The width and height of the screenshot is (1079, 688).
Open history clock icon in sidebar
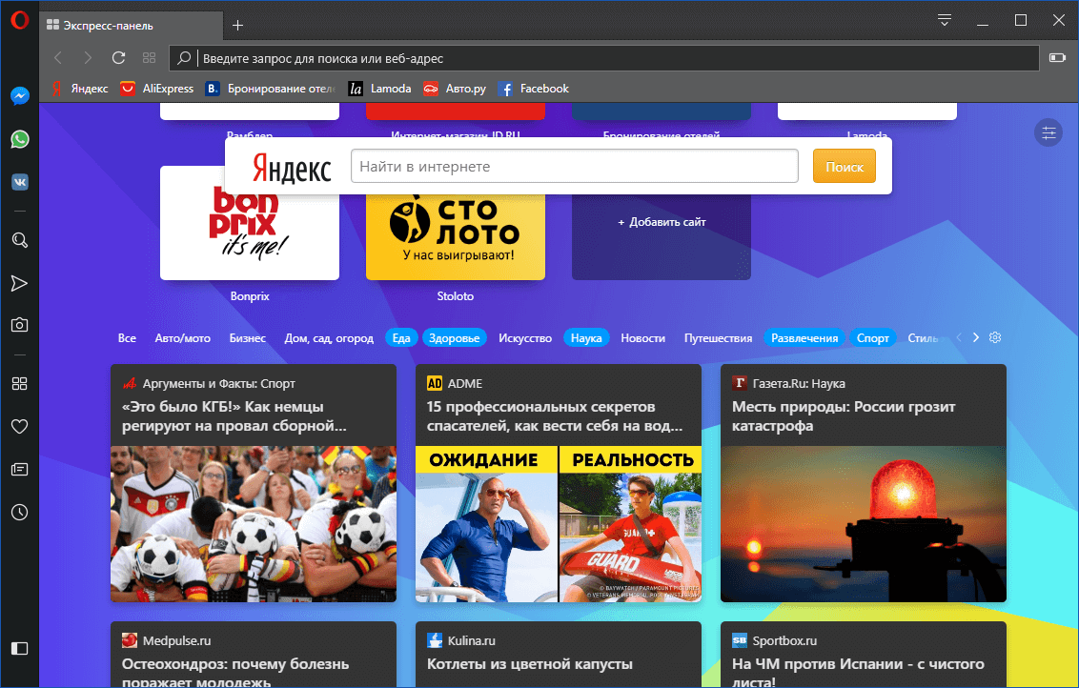(19, 513)
